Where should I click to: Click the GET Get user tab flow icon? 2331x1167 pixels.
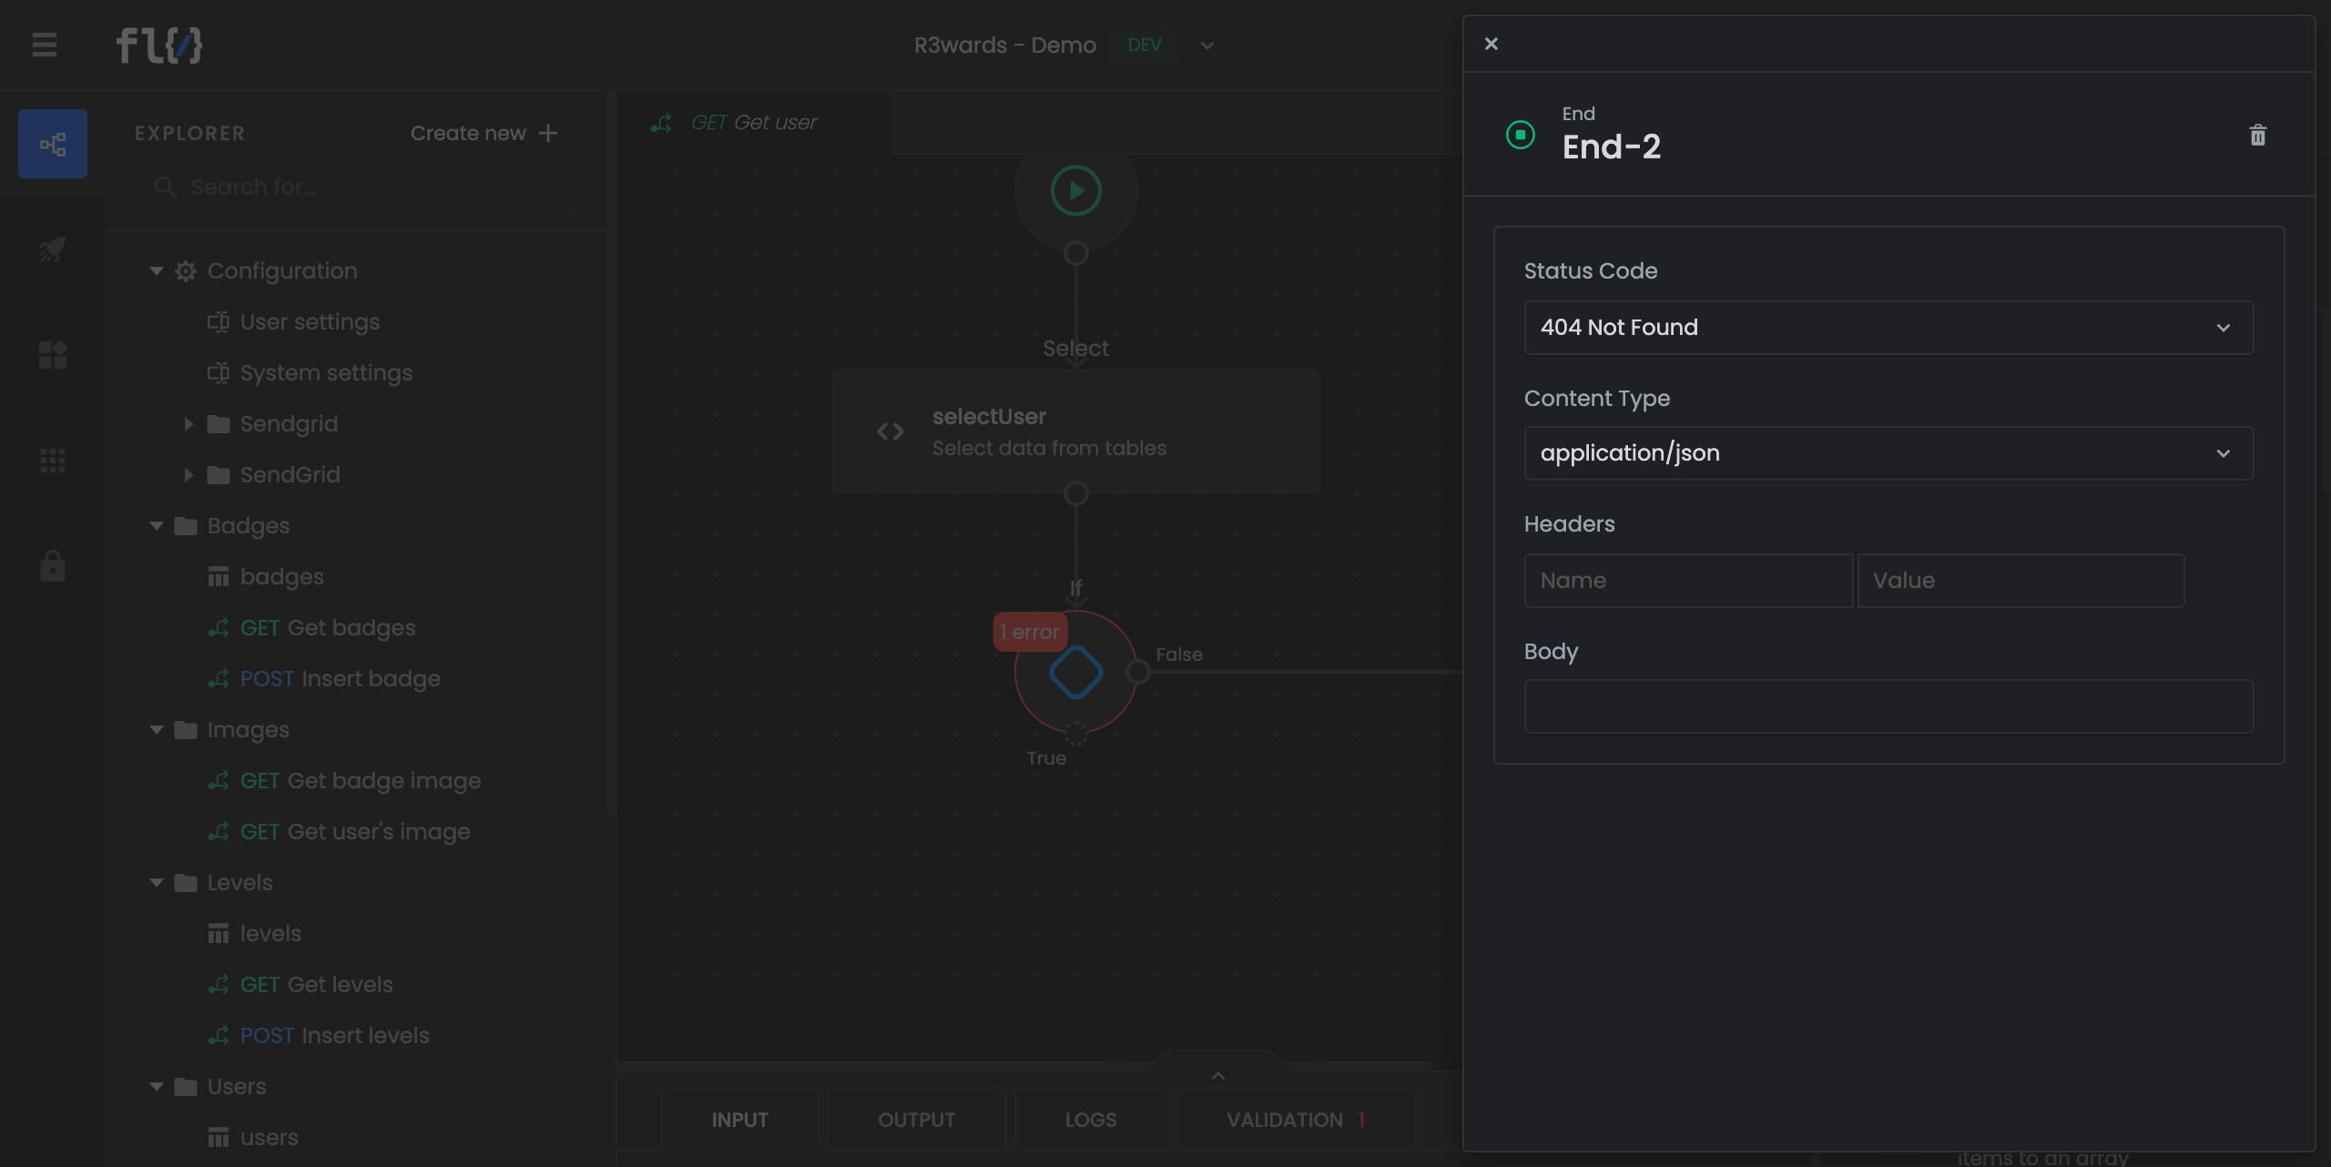[661, 123]
